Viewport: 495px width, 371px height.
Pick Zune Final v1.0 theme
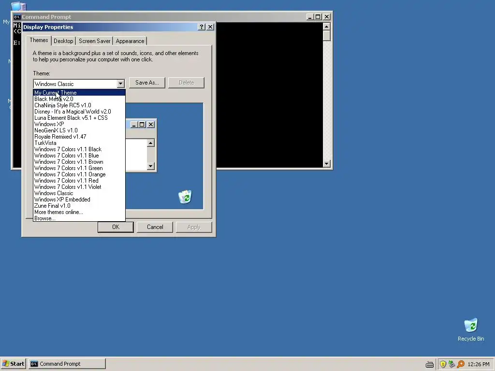pos(79,206)
